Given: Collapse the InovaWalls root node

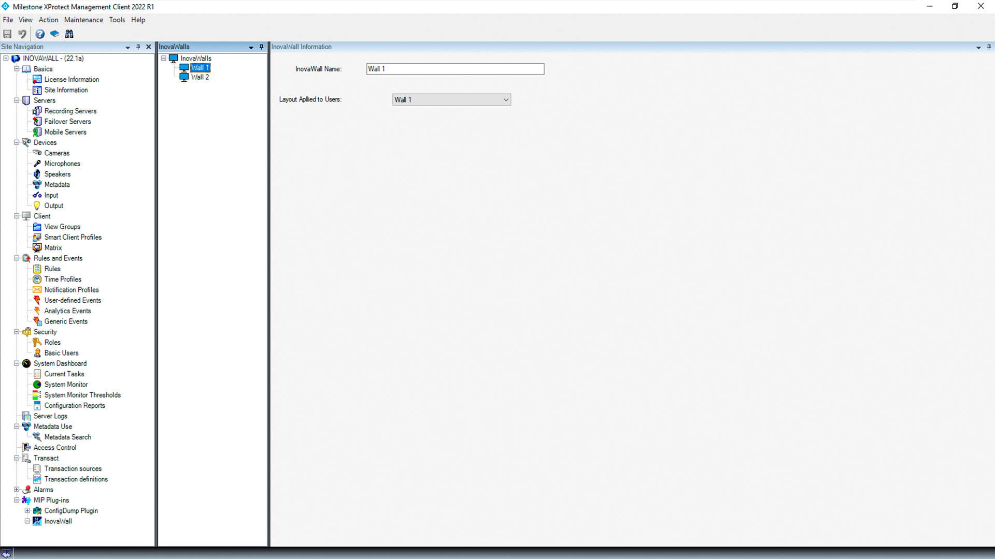Looking at the screenshot, I should (x=163, y=58).
